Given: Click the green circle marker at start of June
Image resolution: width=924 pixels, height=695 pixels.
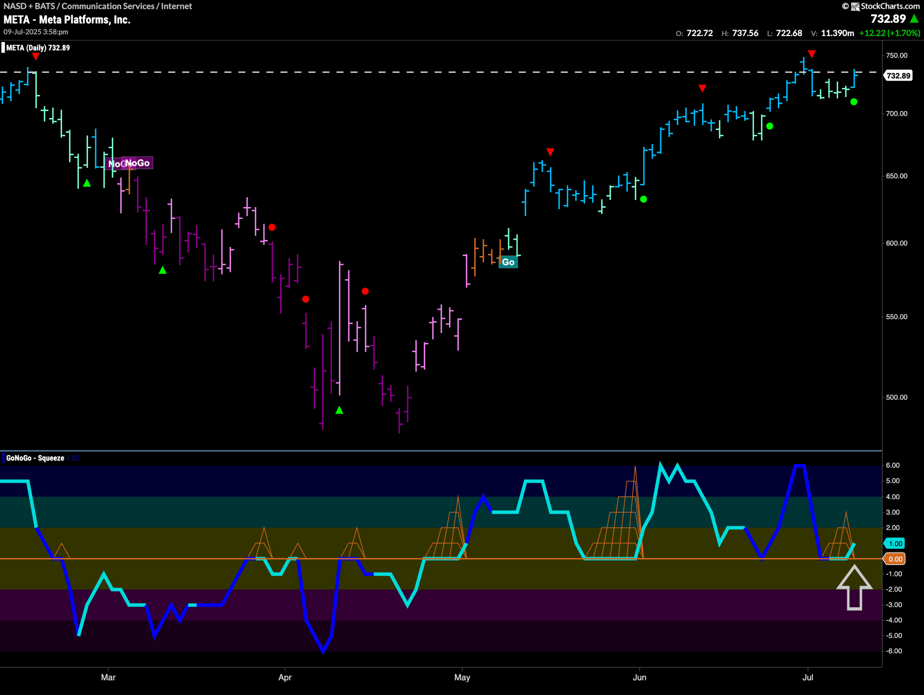Looking at the screenshot, I should [644, 199].
